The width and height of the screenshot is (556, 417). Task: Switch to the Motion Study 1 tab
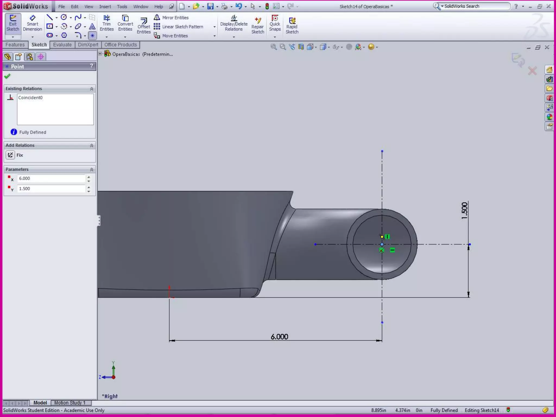click(70, 403)
